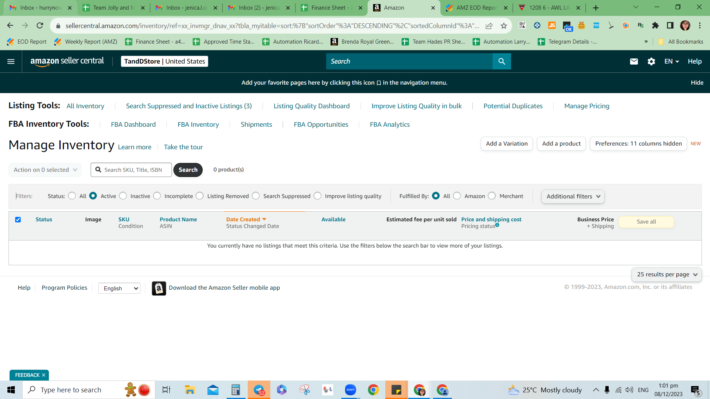This screenshot has height=399, width=710.
Task: Select the Search Suppressed filter
Action: pyautogui.click(x=256, y=196)
